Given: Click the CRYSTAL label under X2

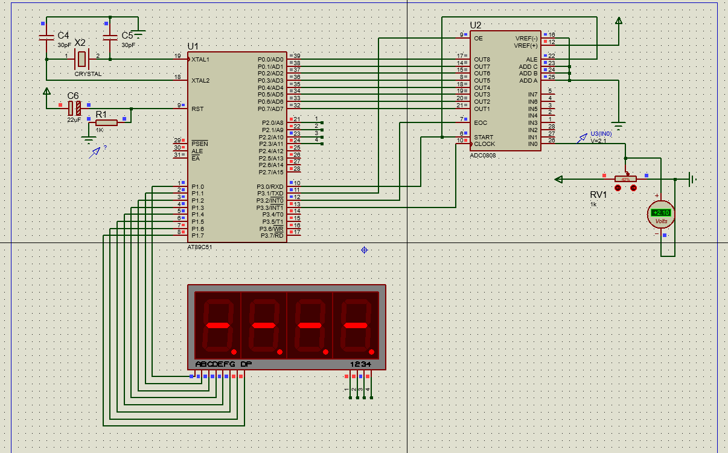Looking at the screenshot, I should (88, 74).
